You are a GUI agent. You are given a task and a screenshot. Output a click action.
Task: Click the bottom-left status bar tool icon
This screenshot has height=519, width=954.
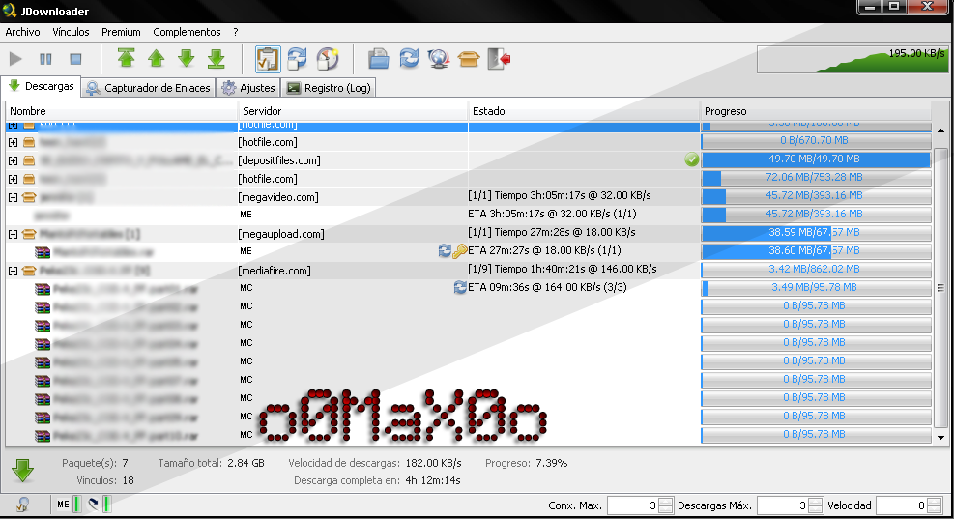(22, 505)
